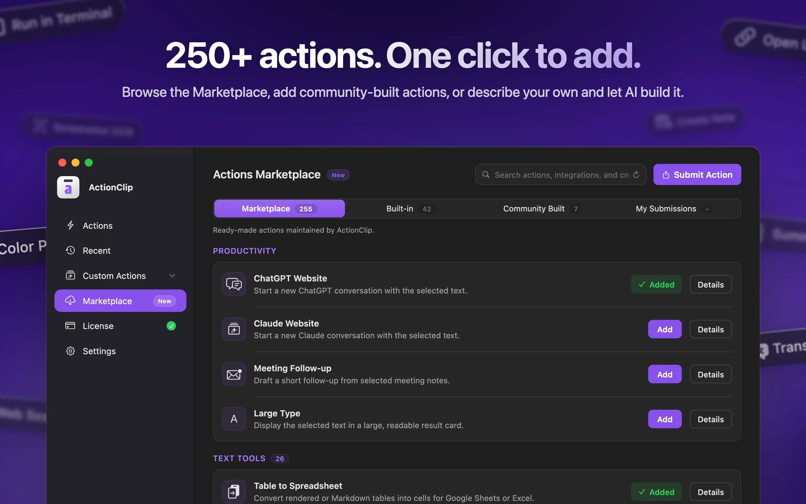Click the Settings gear icon

click(x=70, y=351)
